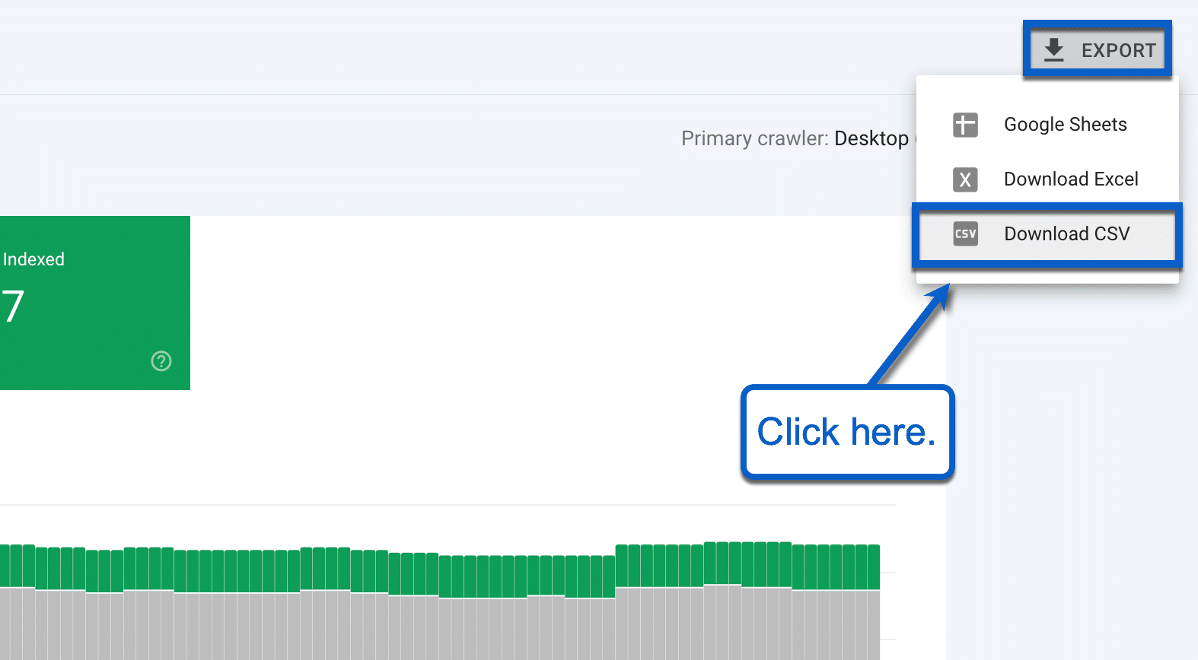Viewport: 1198px width, 660px height.
Task: Click the CSV file icon
Action: click(965, 234)
